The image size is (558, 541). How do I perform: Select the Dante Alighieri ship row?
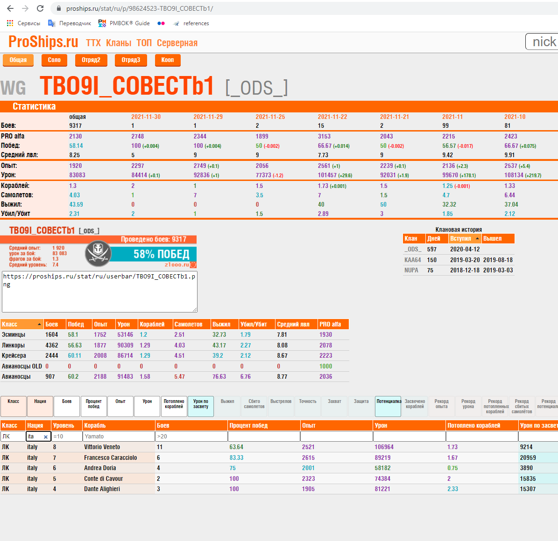279,489
